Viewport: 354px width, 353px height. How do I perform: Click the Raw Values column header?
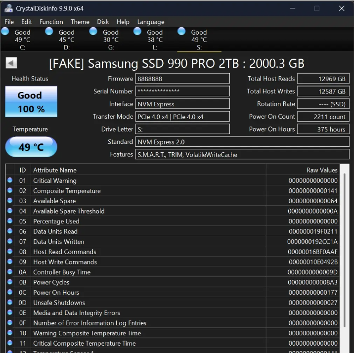pos(303,170)
